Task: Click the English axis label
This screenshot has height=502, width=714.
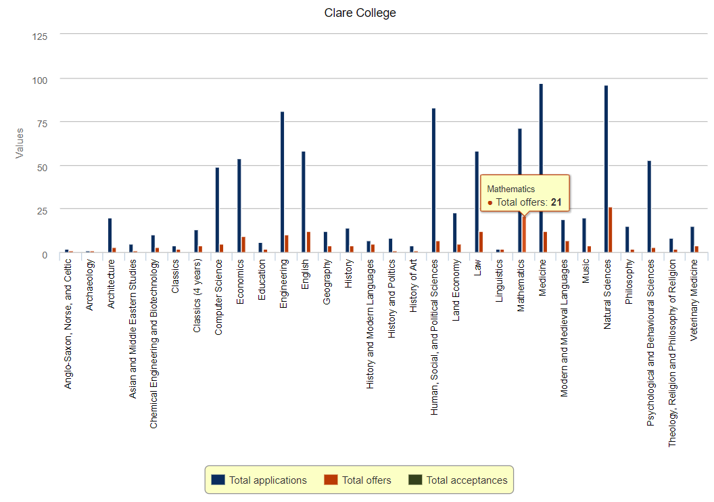Action: (305, 274)
